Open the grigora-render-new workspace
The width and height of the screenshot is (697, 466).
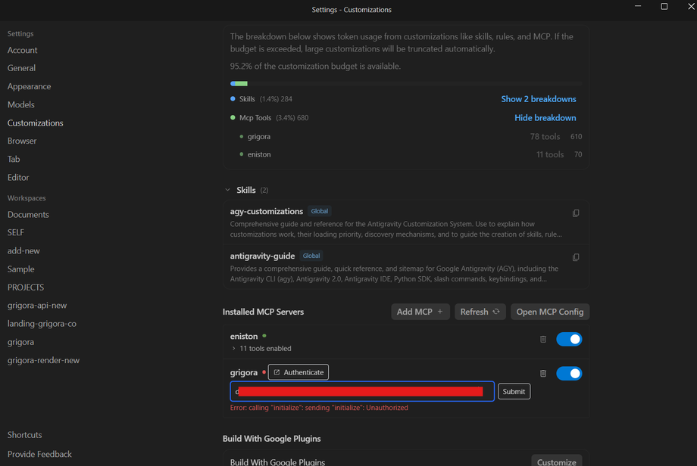pos(43,360)
